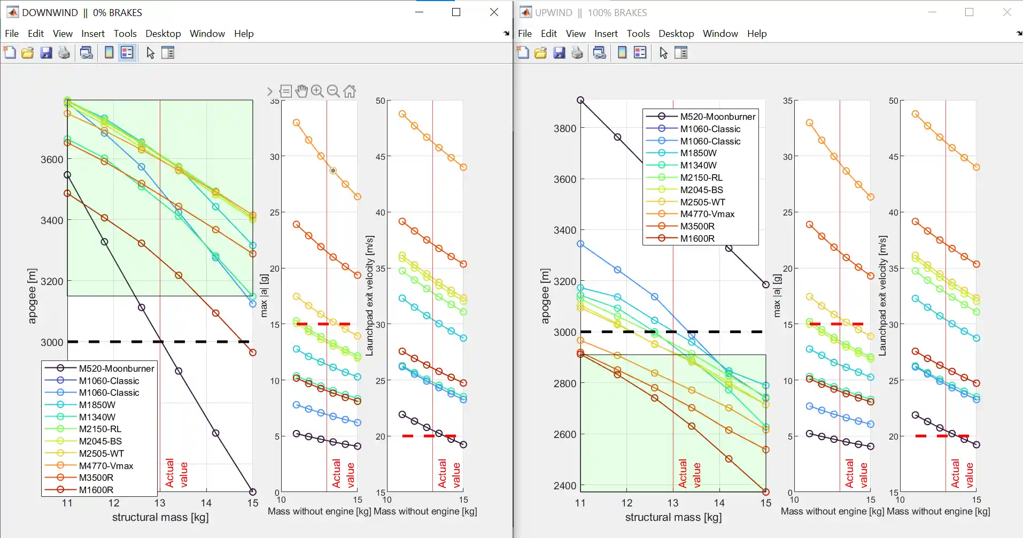This screenshot has width=1023, height=538.
Task: Select the Data Tips icon above axes
Action: [x=286, y=91]
